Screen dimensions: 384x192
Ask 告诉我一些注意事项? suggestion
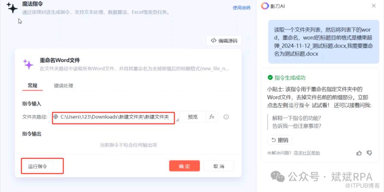click(296, 126)
